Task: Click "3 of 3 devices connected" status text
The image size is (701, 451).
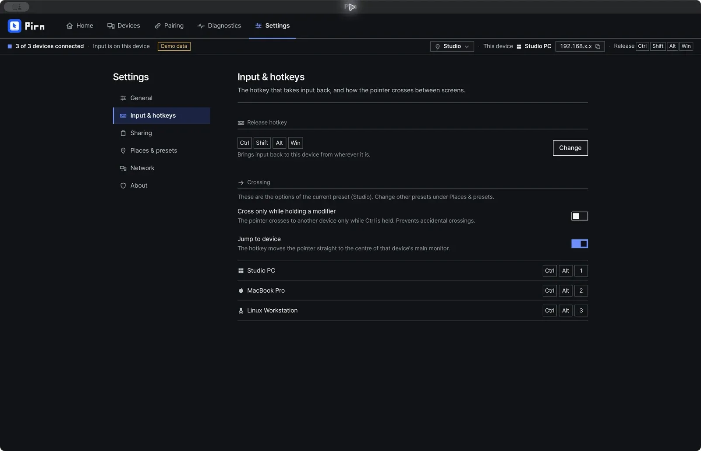Action: click(x=50, y=46)
